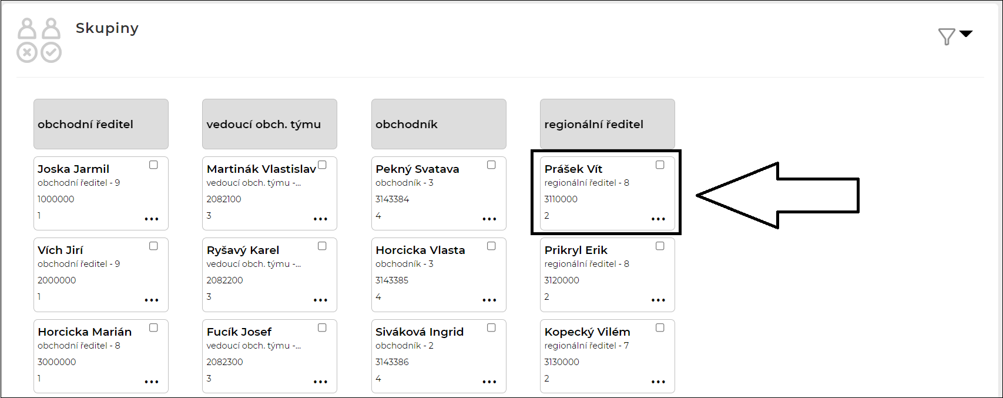This screenshot has height=398, width=1003.
Task: Select the vedoucí obch. týmu column header
Action: tap(270, 124)
